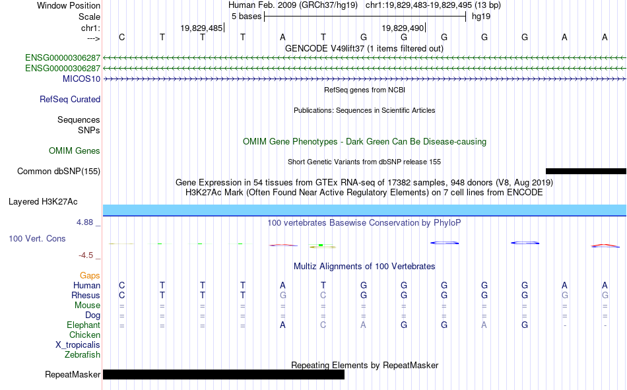Click the 19,829,490 position marker
The image size is (627, 390).
point(403,28)
